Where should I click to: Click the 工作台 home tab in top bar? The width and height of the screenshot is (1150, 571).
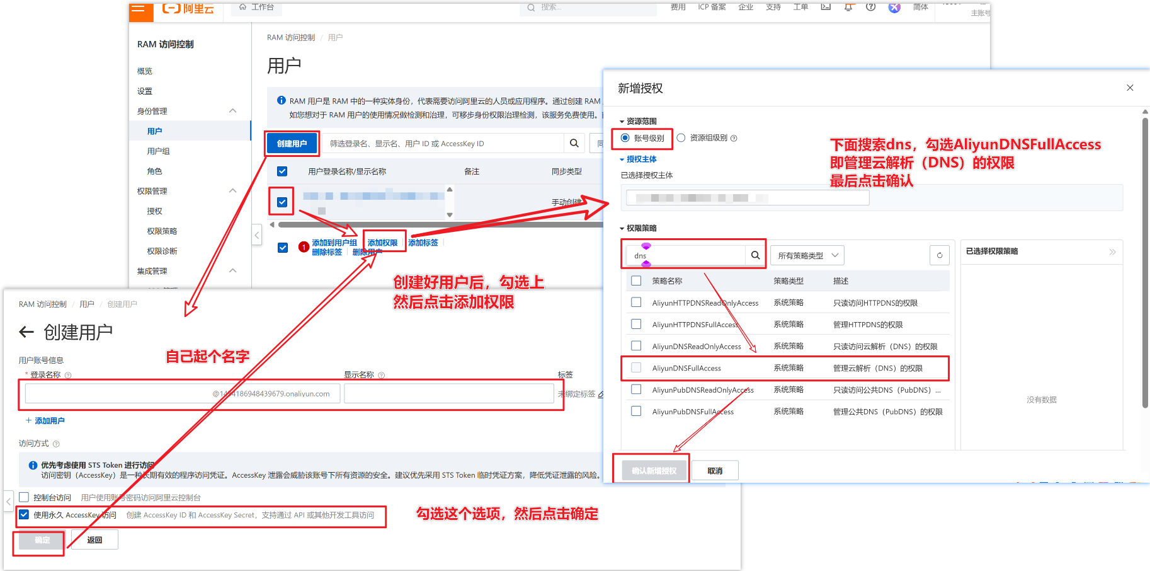click(x=257, y=7)
